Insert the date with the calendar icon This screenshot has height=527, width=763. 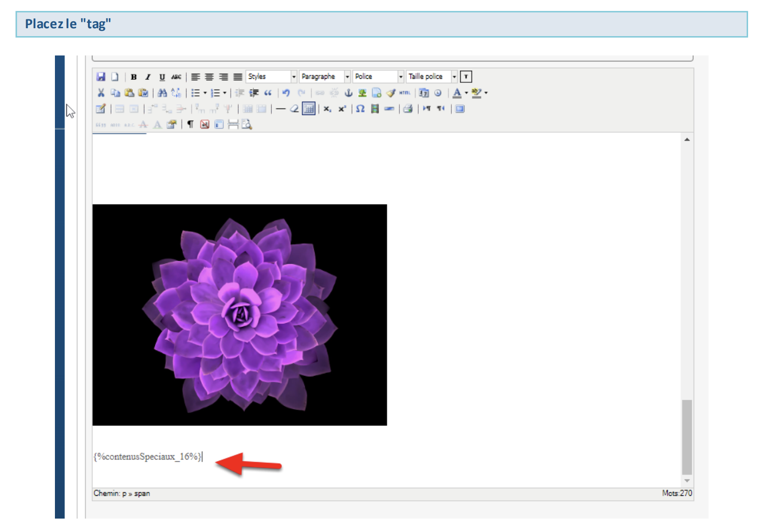(x=424, y=93)
